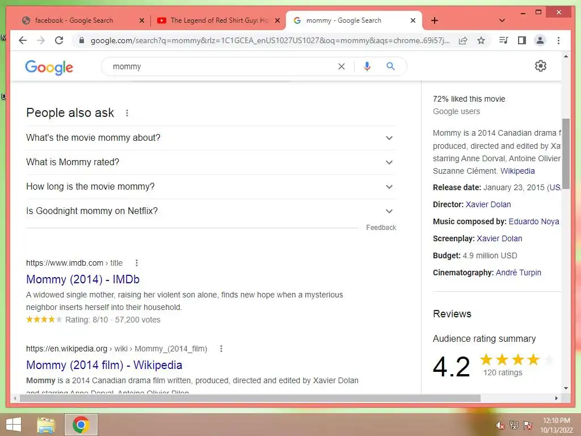Switch to The Legend of Red Shirt Guy tab
The image size is (581, 436).
(219, 20)
